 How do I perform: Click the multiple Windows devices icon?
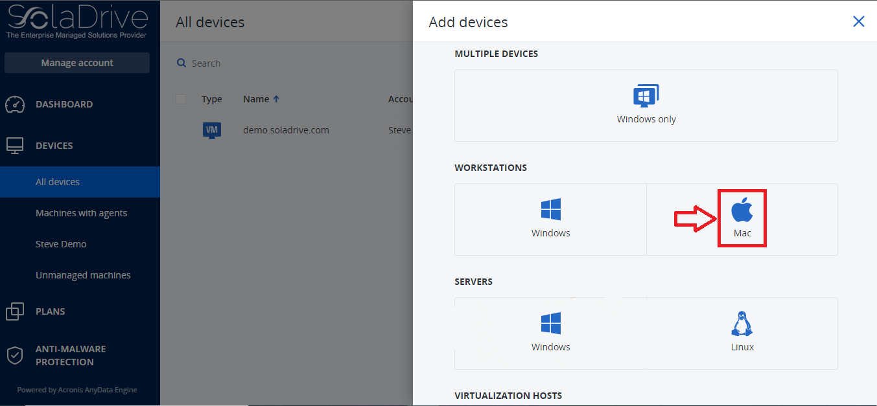(646, 96)
